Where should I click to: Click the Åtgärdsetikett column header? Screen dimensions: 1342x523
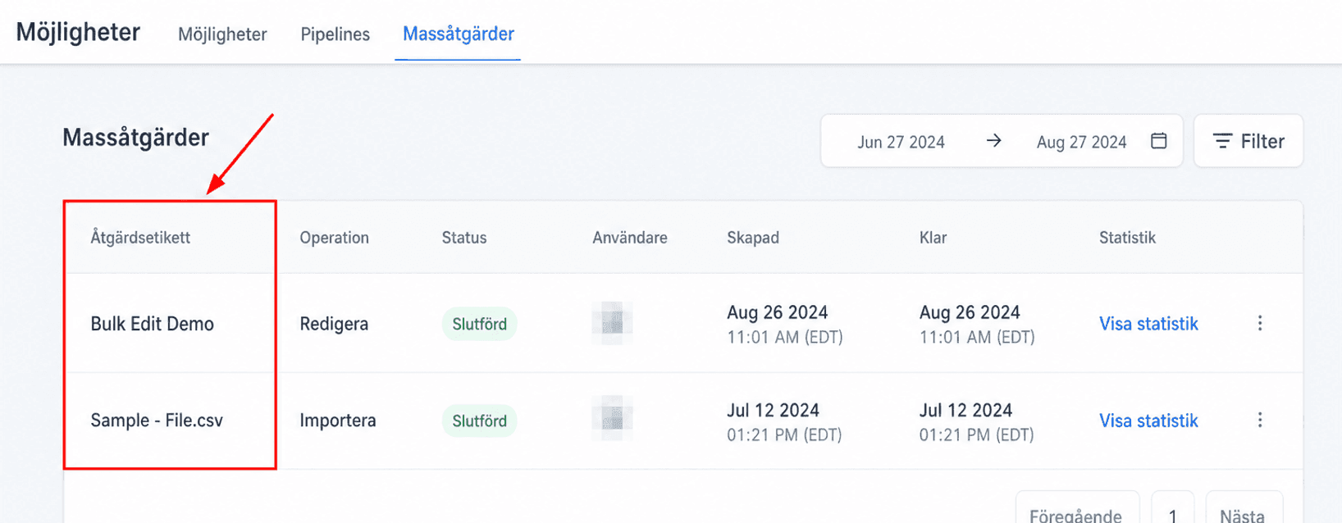(140, 238)
